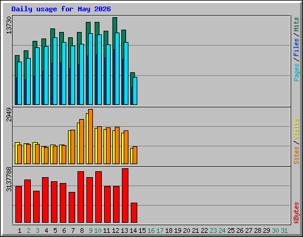Viewport: 303px width, 237px height.
Task: Click the tallest green hits bar for day 12
Action: (x=115, y=25)
